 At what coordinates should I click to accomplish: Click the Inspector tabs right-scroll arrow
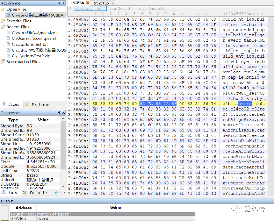point(64,193)
